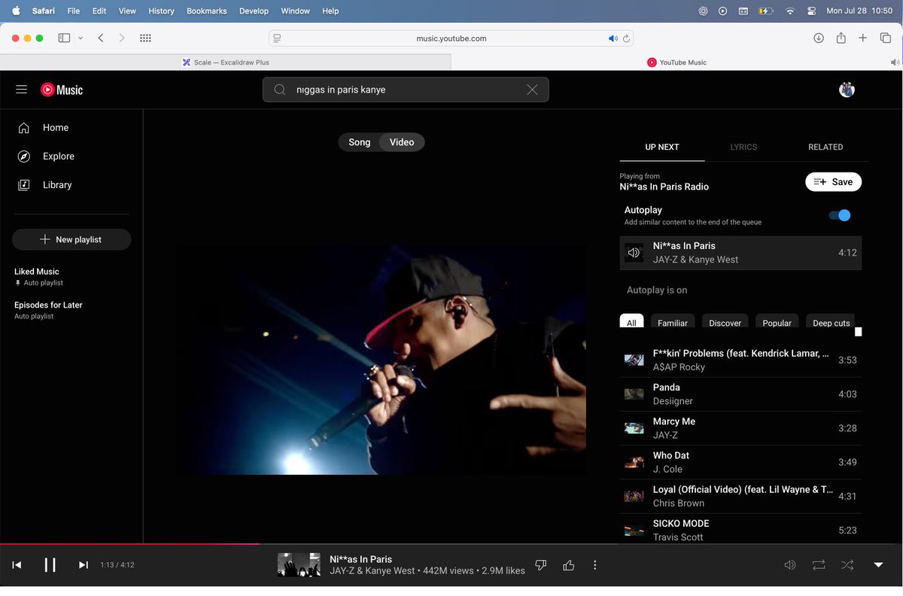Select the LYRICS tab

[x=743, y=147]
